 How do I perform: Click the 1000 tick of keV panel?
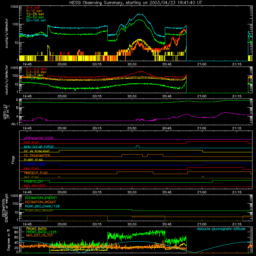[14, 7]
